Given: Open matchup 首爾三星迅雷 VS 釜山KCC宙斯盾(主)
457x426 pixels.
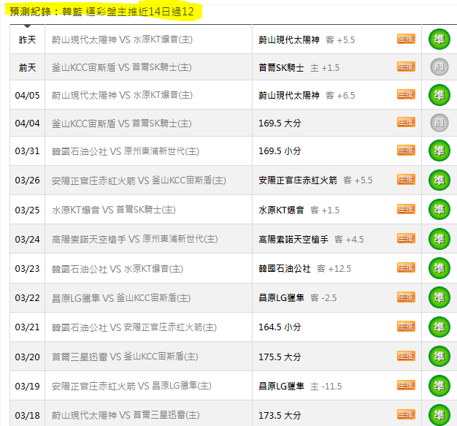Looking at the screenshot, I should [x=125, y=357].
